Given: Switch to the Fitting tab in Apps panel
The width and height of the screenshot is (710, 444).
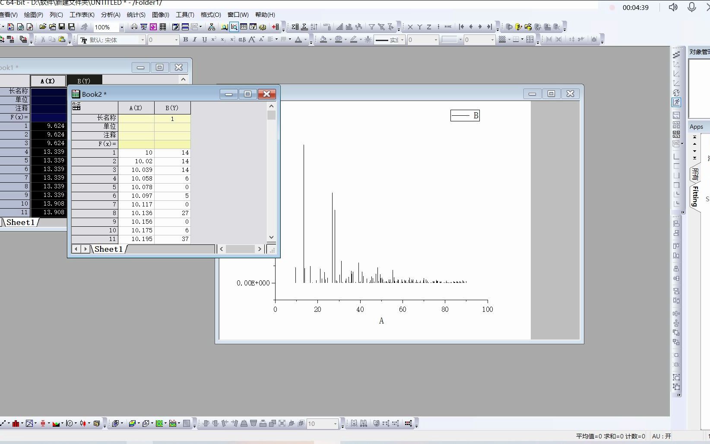Looking at the screenshot, I should coord(695,197).
